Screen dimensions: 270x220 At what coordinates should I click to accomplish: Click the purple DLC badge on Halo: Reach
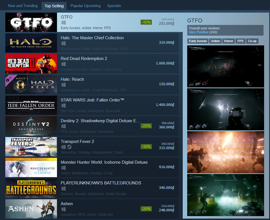pyautogui.click(x=10, y=79)
